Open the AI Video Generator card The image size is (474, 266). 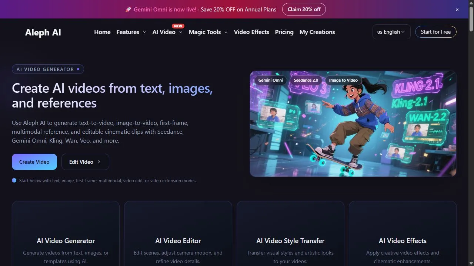66,233
